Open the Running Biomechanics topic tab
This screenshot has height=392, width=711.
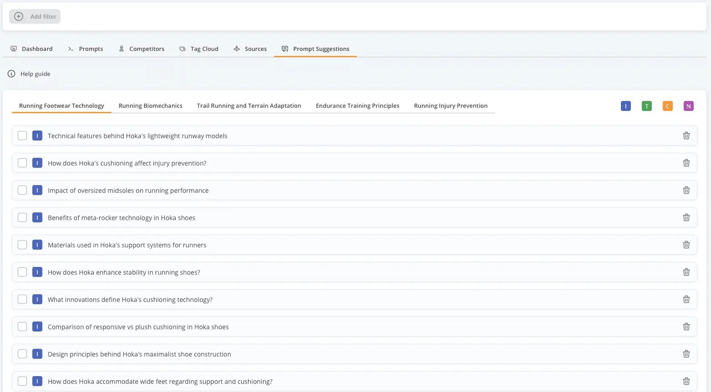[x=150, y=106]
